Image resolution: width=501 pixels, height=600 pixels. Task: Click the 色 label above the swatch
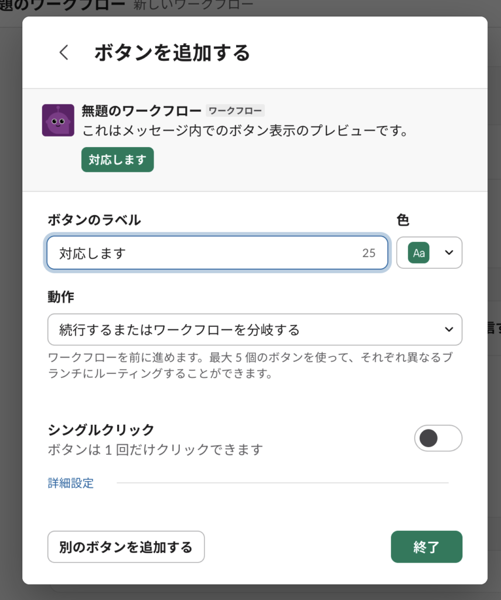[403, 220]
